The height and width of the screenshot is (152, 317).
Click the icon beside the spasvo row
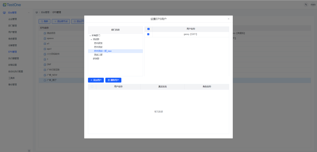(x=45, y=38)
